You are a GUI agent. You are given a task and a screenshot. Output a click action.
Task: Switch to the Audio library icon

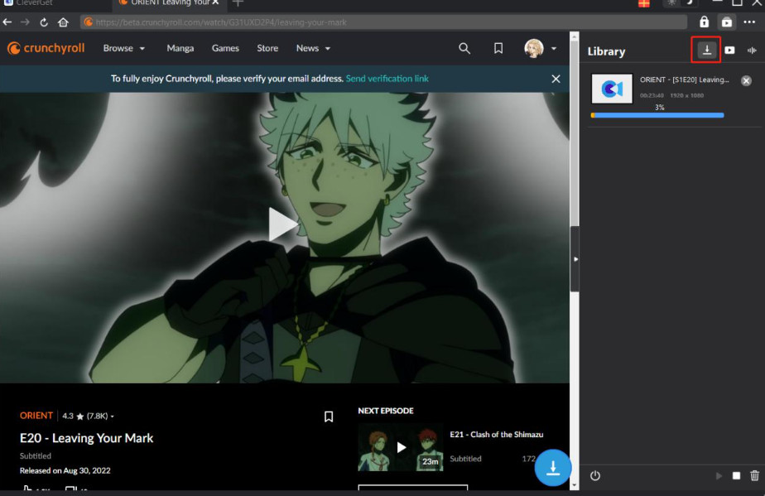[752, 51]
